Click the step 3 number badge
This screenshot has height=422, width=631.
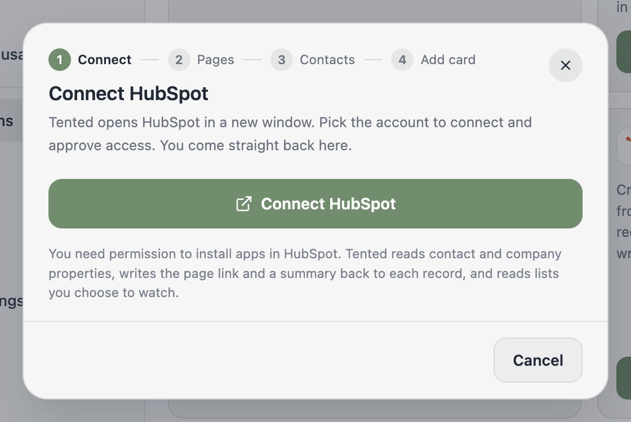[282, 60]
